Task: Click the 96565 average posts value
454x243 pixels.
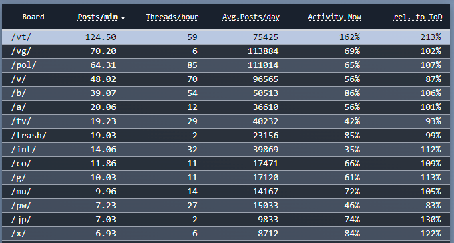Action: tap(266, 79)
